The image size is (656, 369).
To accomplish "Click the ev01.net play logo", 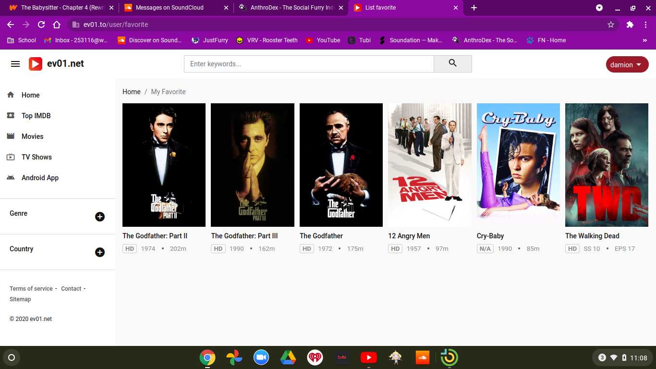I will click(x=36, y=64).
